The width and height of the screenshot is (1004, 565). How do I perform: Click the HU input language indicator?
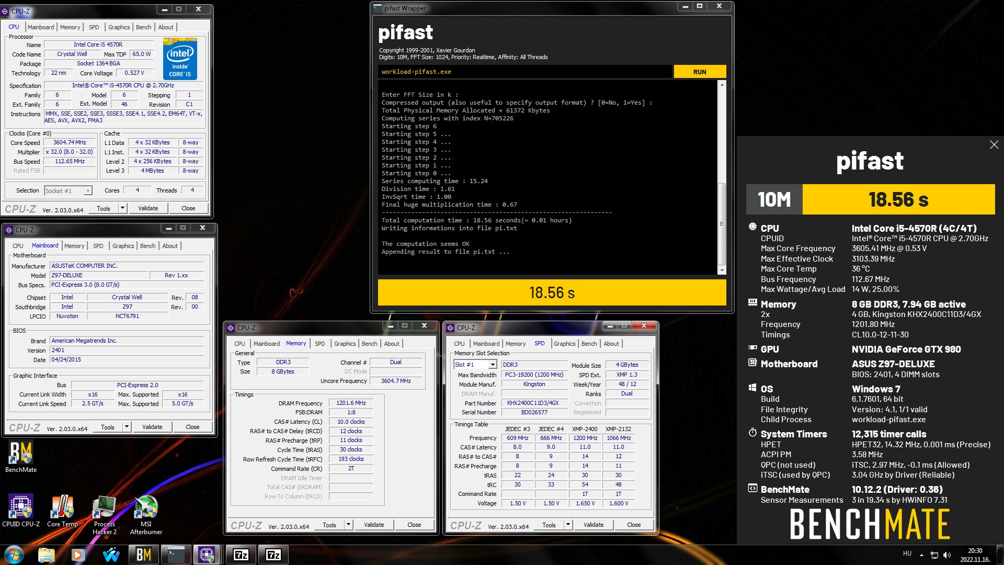(x=907, y=553)
